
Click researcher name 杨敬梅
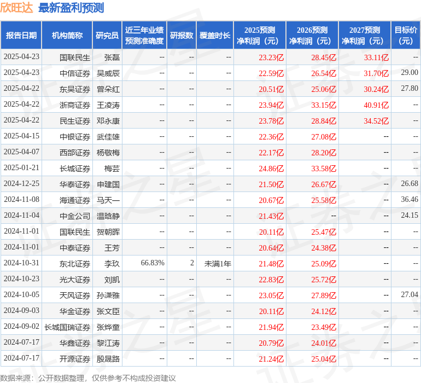pos(108,153)
